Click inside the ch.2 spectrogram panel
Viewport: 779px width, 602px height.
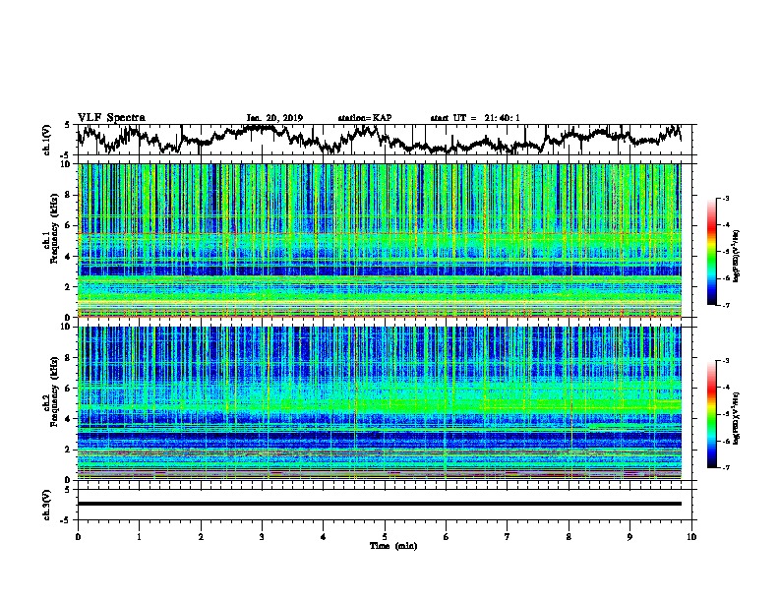(380, 403)
